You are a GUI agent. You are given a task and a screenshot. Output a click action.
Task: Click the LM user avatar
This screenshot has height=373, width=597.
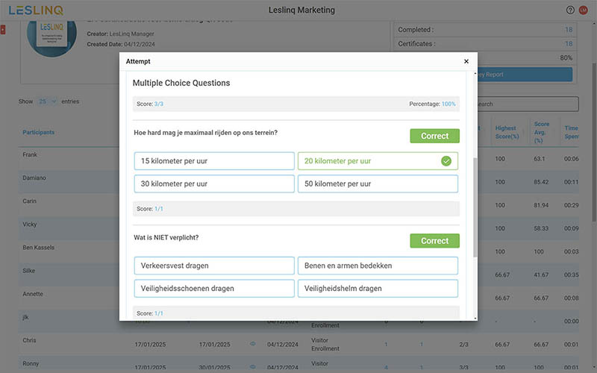click(x=584, y=10)
